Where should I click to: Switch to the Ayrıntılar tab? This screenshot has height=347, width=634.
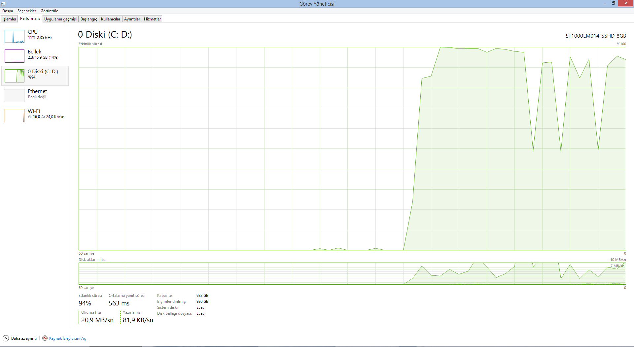(x=132, y=19)
